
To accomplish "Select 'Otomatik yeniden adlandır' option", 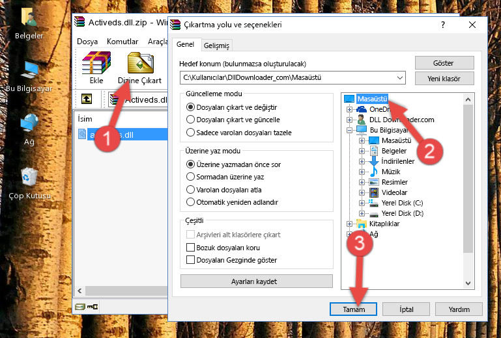I will pos(190,202).
